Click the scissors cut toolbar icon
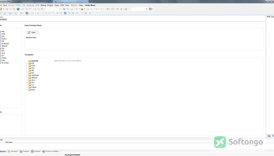Image resolution: width=274 pixels, height=156 pixels. pyautogui.click(x=35, y=9)
